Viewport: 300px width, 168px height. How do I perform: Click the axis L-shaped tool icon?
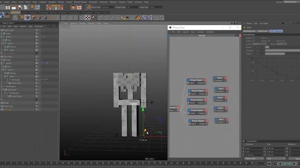pos(51,18)
